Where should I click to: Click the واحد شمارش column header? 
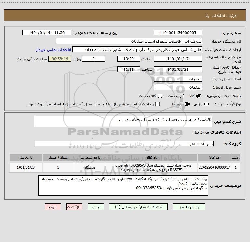coord(90,158)
